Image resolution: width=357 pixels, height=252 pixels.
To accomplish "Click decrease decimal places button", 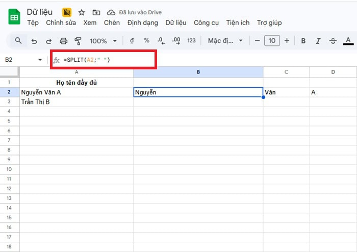I will 161,41.
